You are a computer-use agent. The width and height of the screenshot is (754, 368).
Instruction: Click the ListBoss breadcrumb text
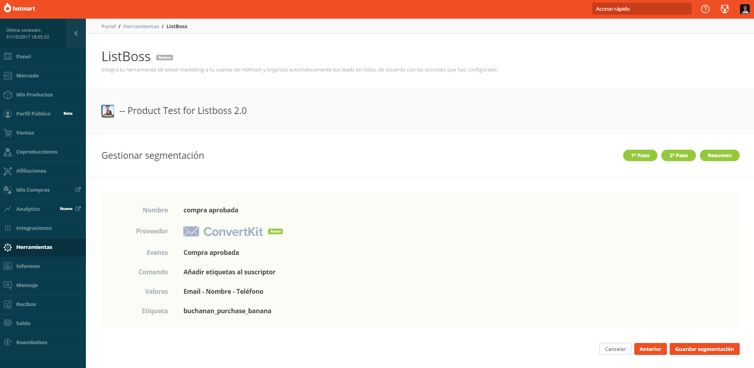177,26
